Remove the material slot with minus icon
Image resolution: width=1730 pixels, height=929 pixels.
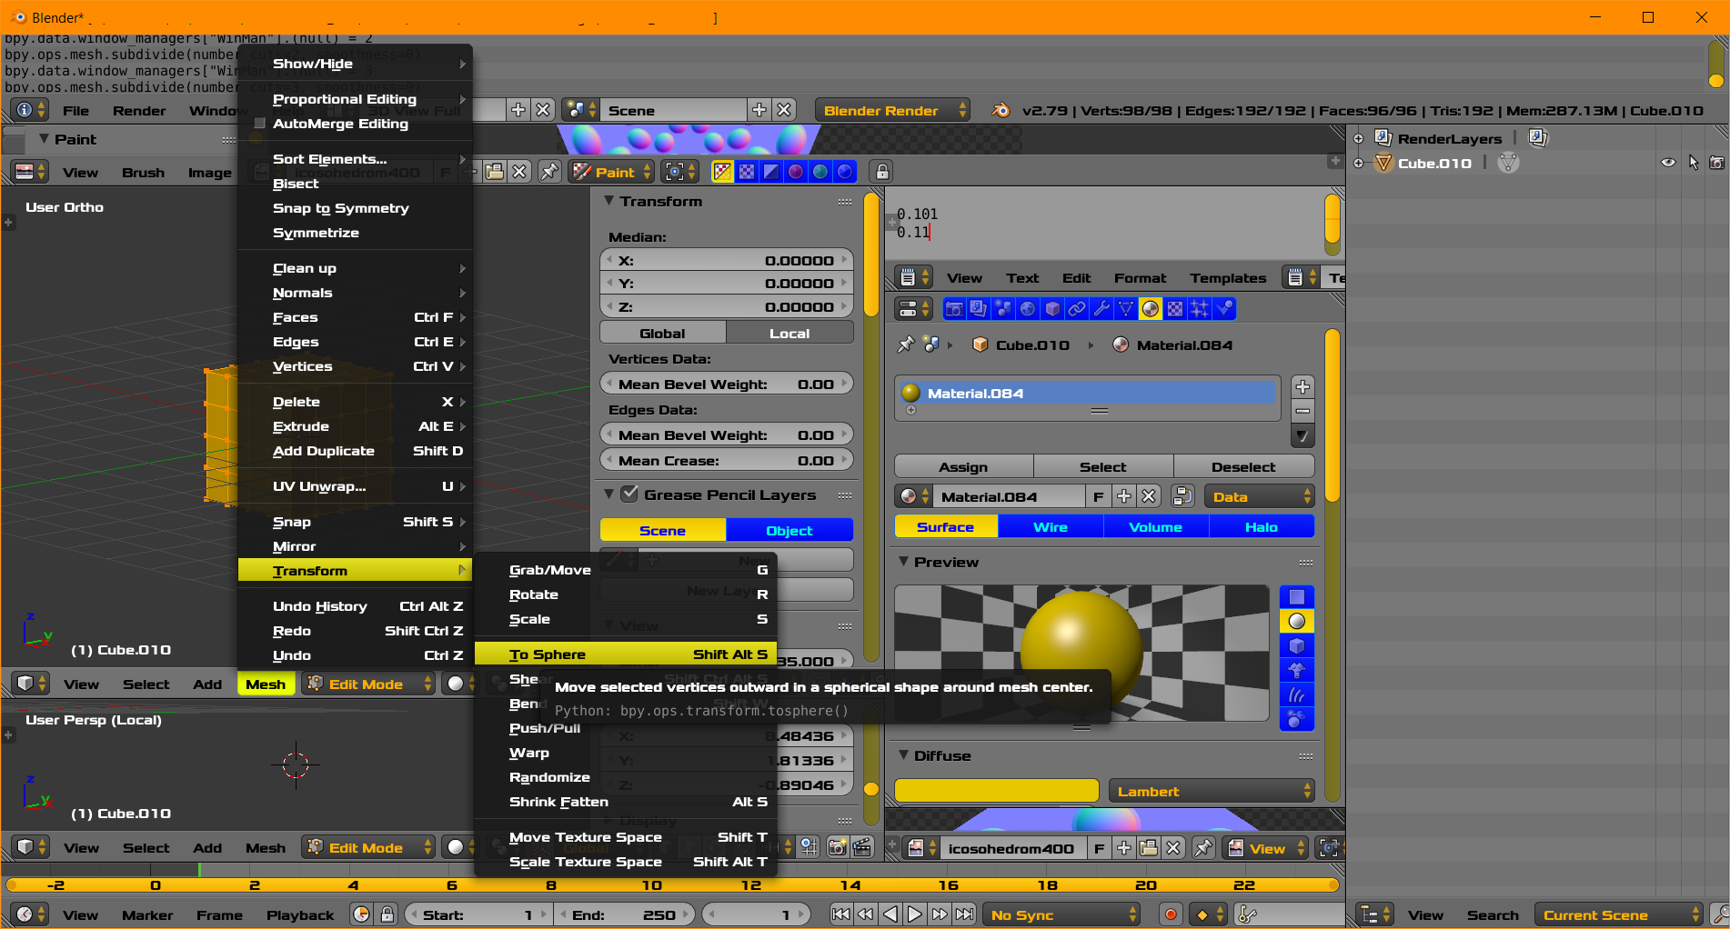1303,411
